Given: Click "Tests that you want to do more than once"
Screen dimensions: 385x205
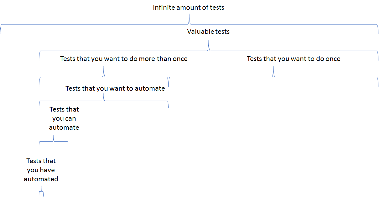Looking at the screenshot, I should [124, 59].
